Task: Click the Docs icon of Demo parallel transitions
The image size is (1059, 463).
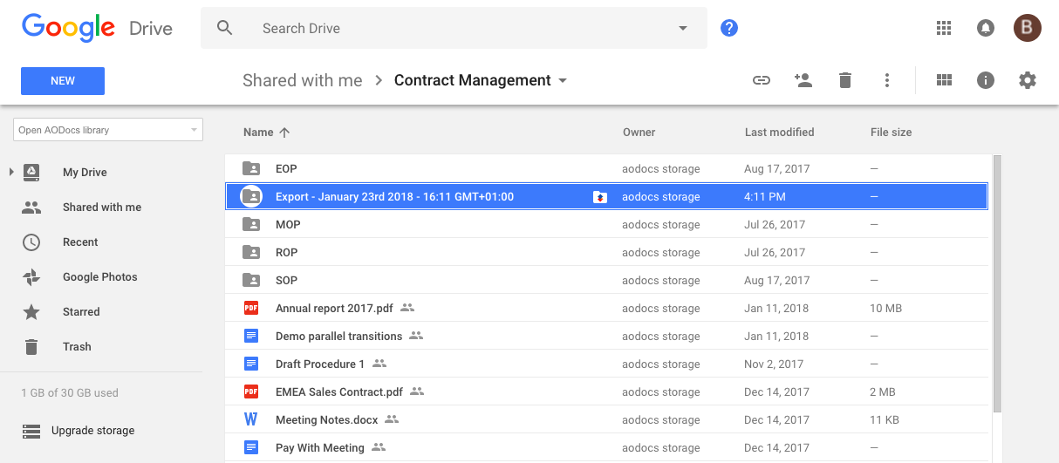Action: tap(251, 336)
